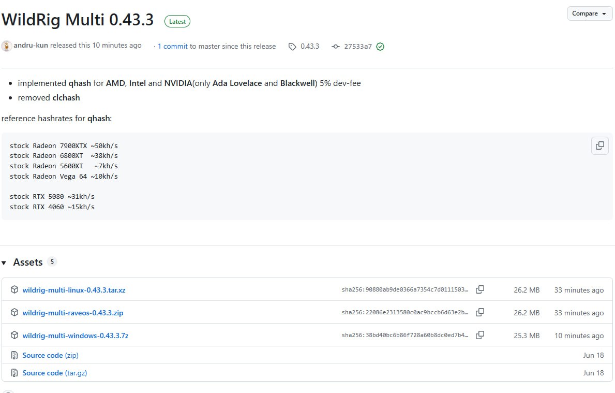Open commit 27533a7
This screenshot has height=393, width=615.
tap(358, 46)
